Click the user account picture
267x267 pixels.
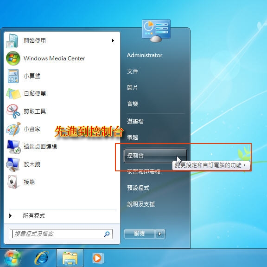(x=156, y=31)
